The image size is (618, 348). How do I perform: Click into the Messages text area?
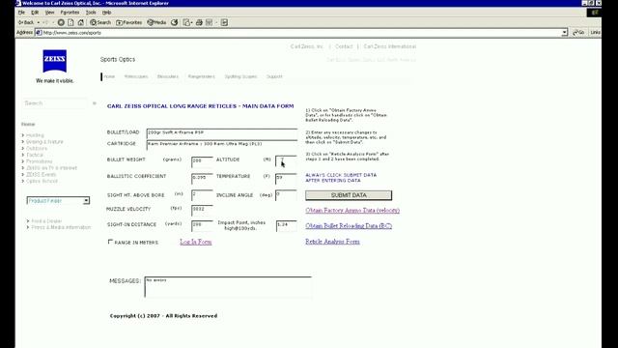click(228, 287)
